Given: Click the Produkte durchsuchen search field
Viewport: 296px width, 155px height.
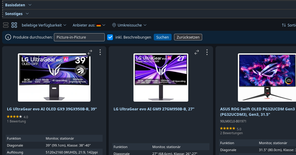Looking at the screenshot, I should (x=79, y=37).
